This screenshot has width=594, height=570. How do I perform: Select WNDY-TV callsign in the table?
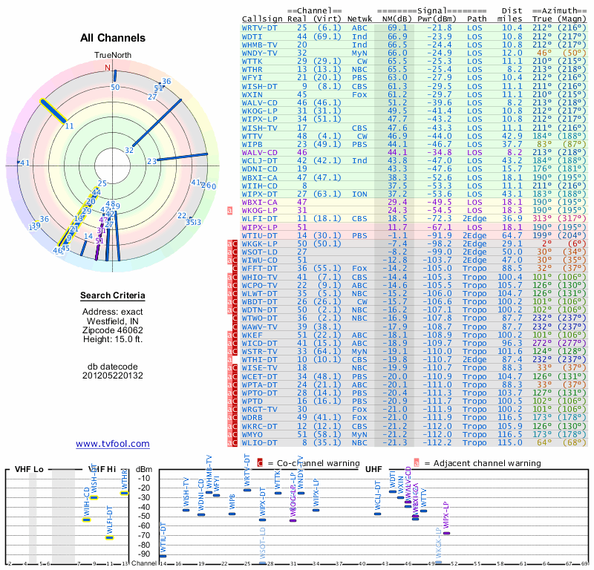(259, 53)
